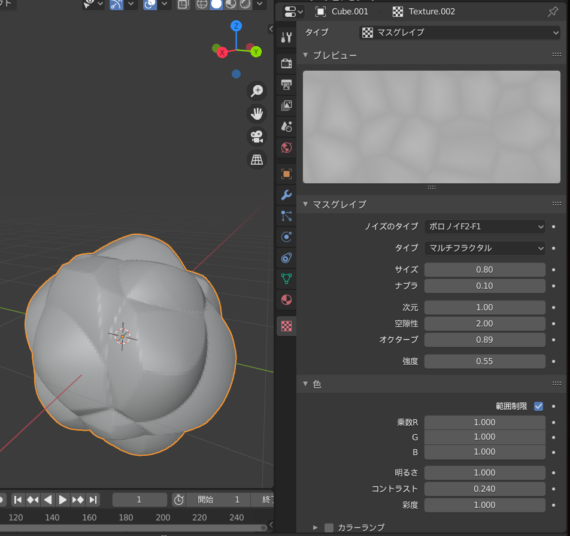Viewport: 570px width, 536px height.
Task: Select solid viewport shading
Action: pyautogui.click(x=216, y=4)
